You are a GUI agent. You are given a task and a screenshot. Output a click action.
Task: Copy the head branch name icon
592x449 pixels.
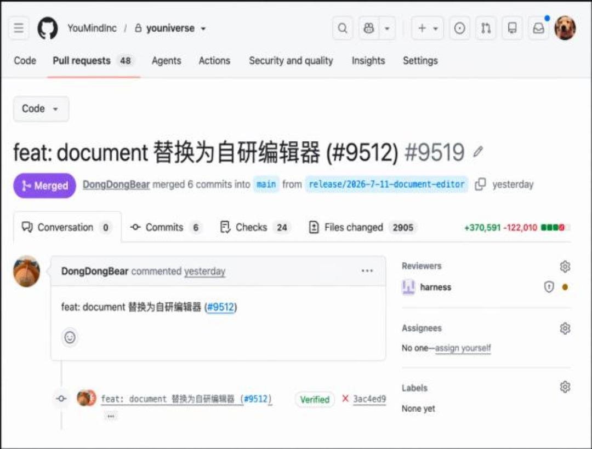pyautogui.click(x=480, y=185)
